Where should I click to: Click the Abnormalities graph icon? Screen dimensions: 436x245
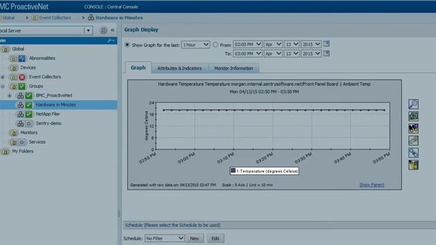22,59
